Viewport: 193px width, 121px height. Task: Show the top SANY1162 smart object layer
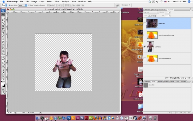pos(145,23)
